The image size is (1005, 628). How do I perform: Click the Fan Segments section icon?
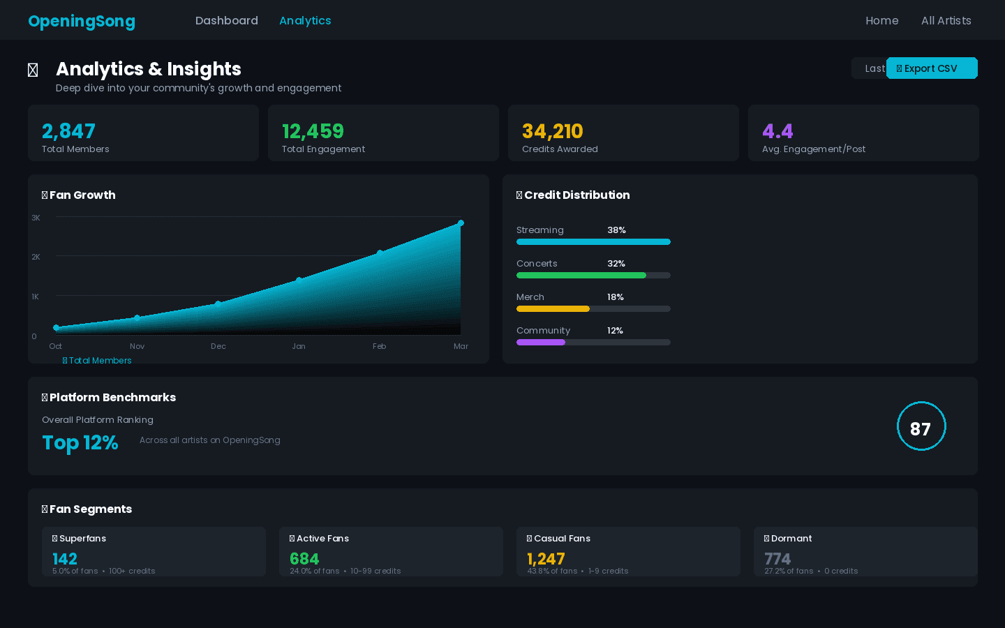45,509
